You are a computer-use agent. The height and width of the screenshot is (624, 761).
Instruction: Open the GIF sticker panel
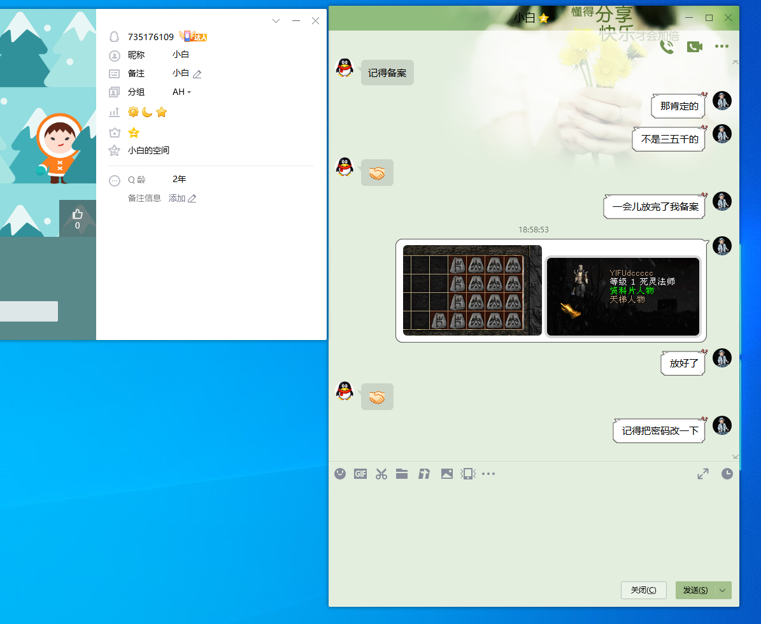(360, 474)
